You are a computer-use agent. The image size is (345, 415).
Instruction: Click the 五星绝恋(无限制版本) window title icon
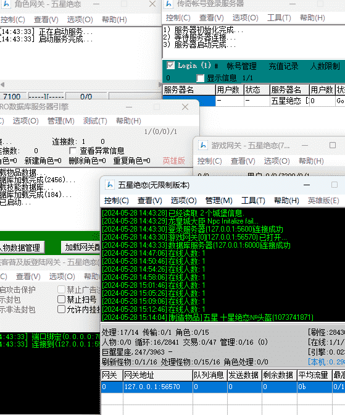click(109, 185)
